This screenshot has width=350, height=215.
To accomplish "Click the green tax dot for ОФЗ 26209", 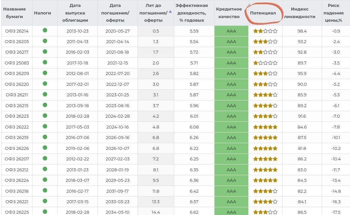I will (45, 73).
